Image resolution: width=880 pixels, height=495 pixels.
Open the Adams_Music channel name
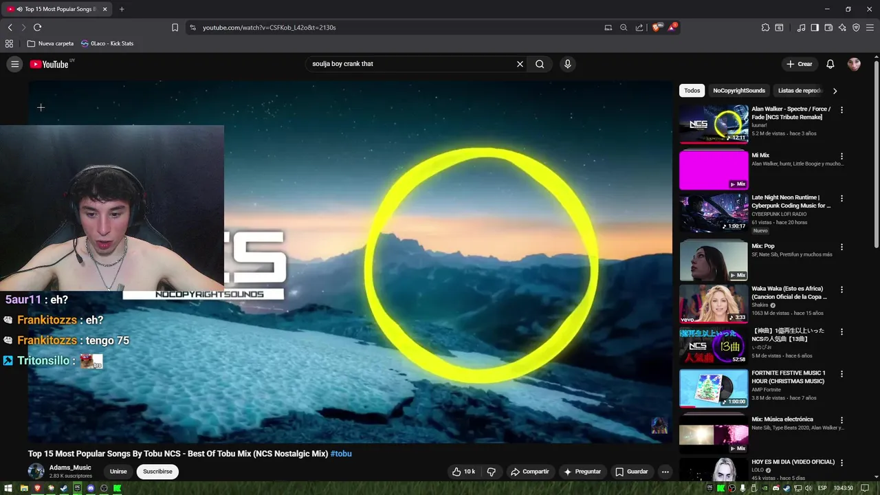click(70, 467)
